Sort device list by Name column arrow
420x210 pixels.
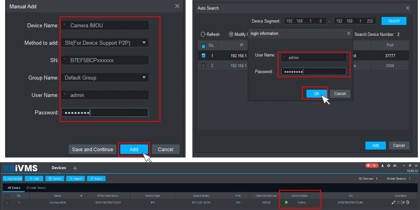click(81, 196)
